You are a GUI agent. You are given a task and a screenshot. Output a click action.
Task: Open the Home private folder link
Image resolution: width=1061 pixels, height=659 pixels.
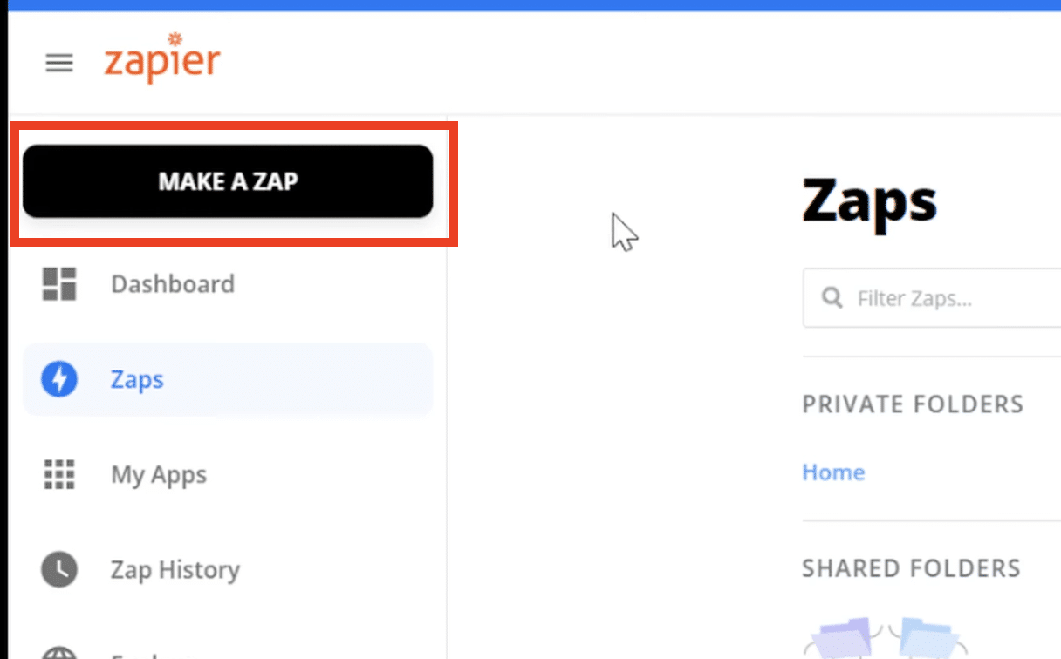point(833,472)
